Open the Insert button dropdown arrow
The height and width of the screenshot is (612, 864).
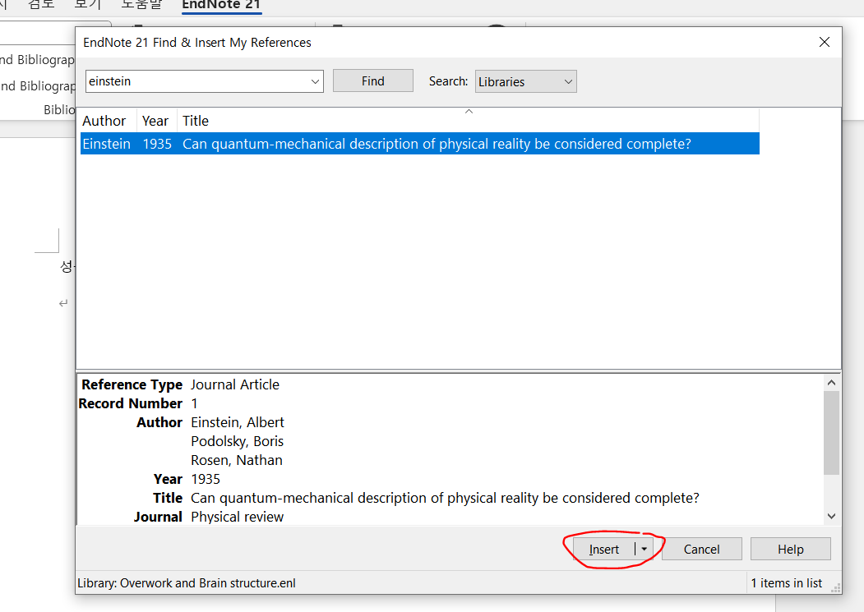tap(645, 550)
